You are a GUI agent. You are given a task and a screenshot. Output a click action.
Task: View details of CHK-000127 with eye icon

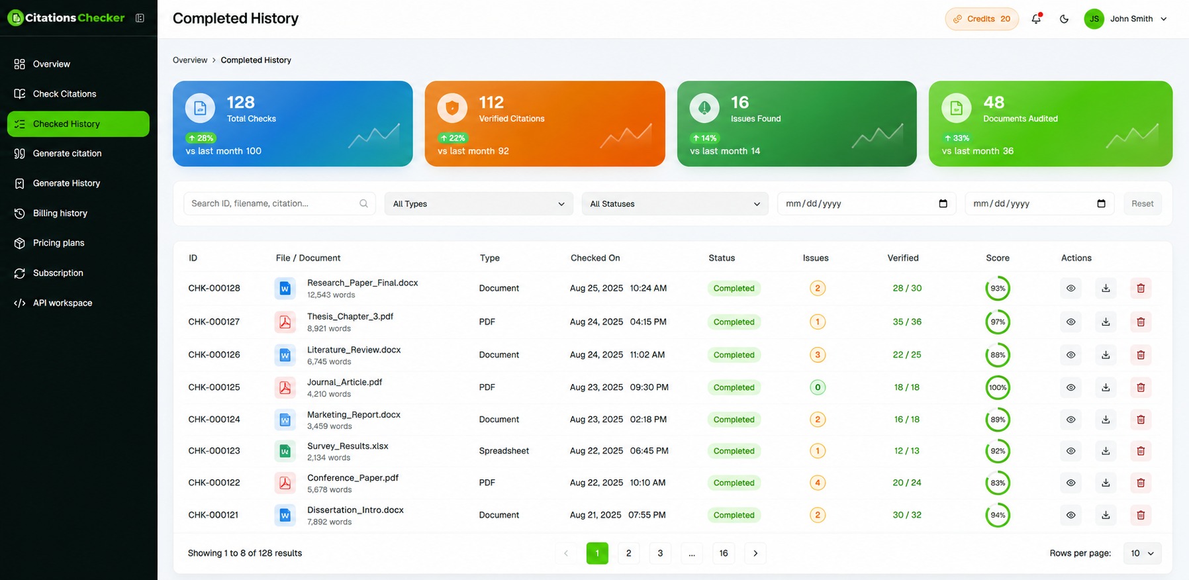coord(1070,322)
